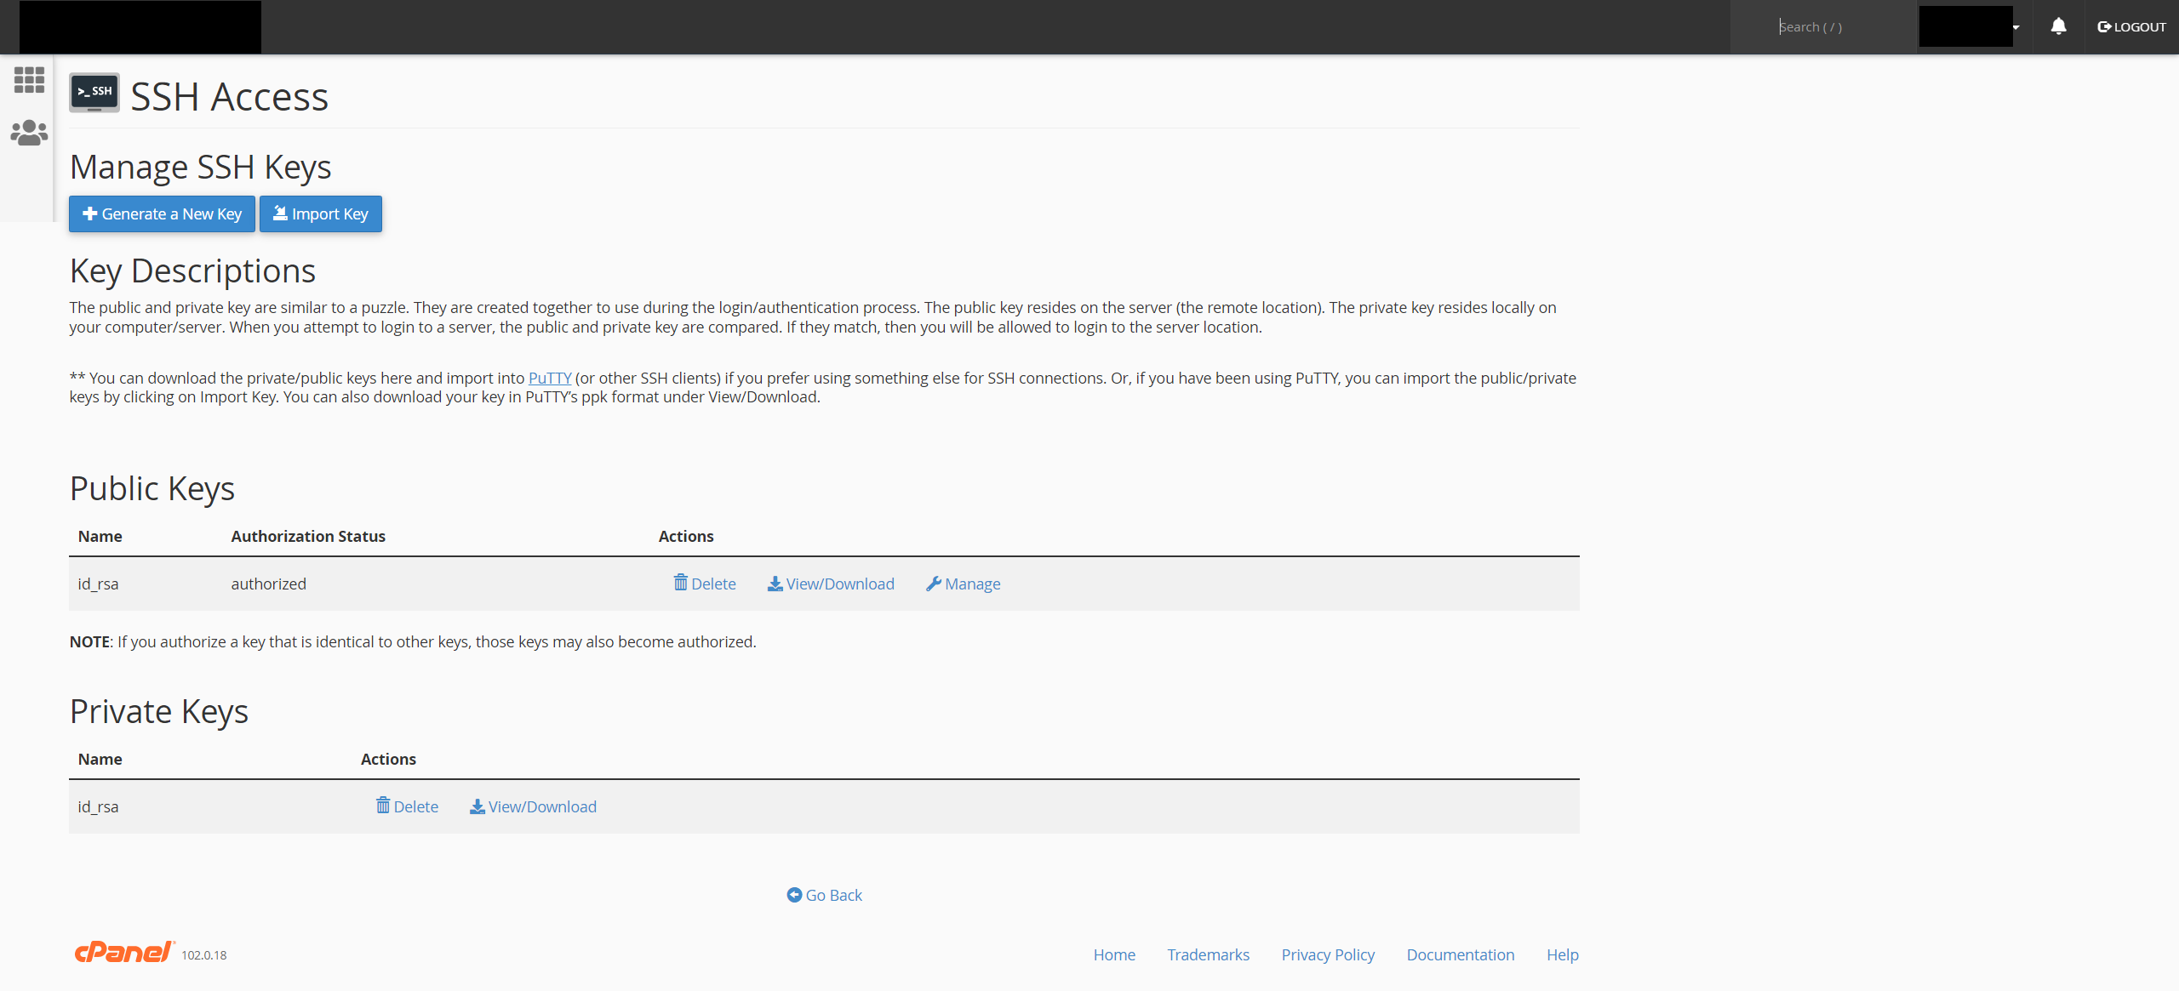Viewport: 2179px width, 991px height.
Task: View/Download the id_rsa private key
Action: (534, 806)
